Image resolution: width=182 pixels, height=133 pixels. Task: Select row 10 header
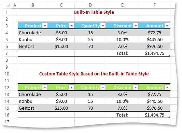[7, 74]
